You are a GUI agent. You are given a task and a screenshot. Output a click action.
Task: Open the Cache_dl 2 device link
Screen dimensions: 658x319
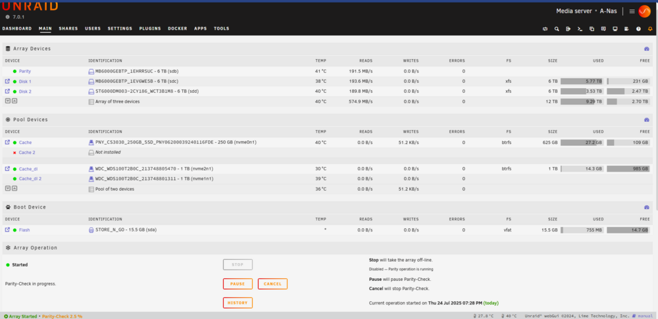(x=30, y=179)
